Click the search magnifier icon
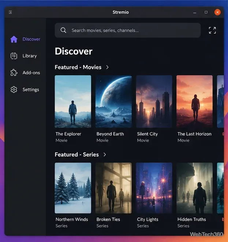Image resolution: width=228 pixels, height=242 pixels. [63, 30]
